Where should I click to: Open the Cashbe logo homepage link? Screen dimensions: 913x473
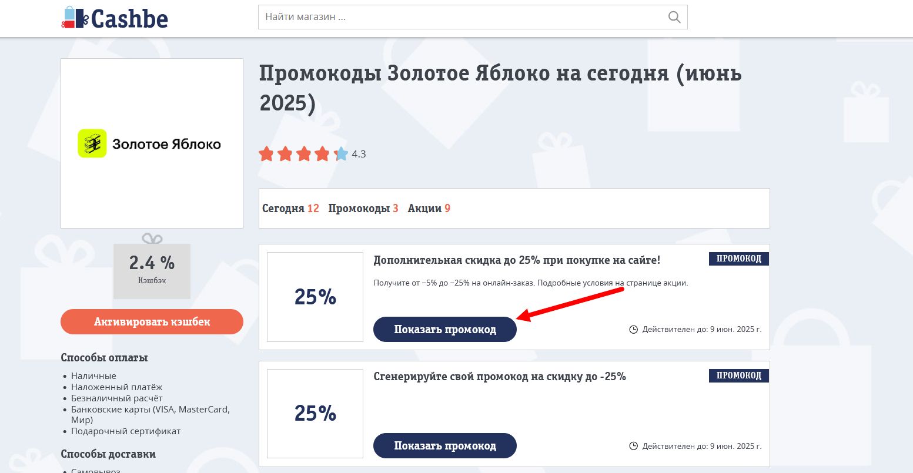click(115, 18)
